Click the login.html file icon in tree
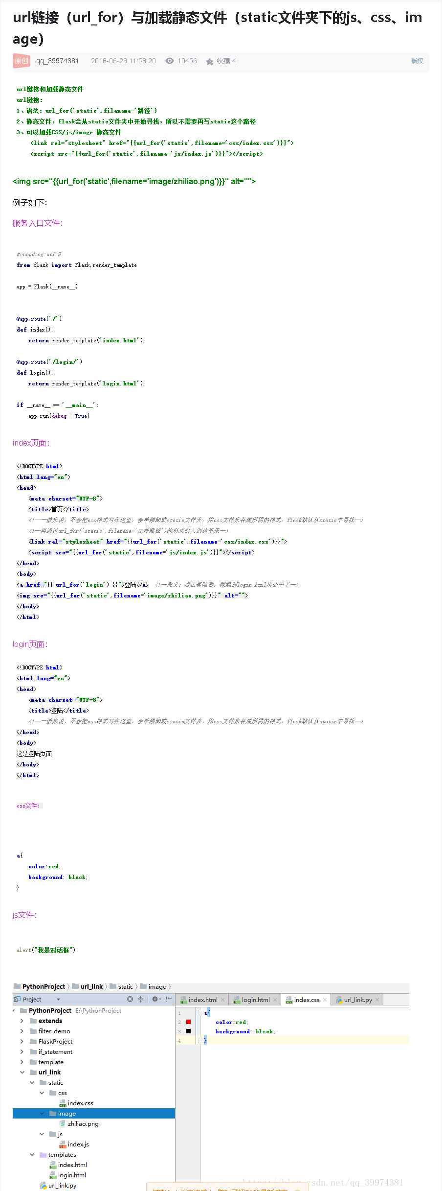Screen dimensions: 442x1191 point(53,1175)
